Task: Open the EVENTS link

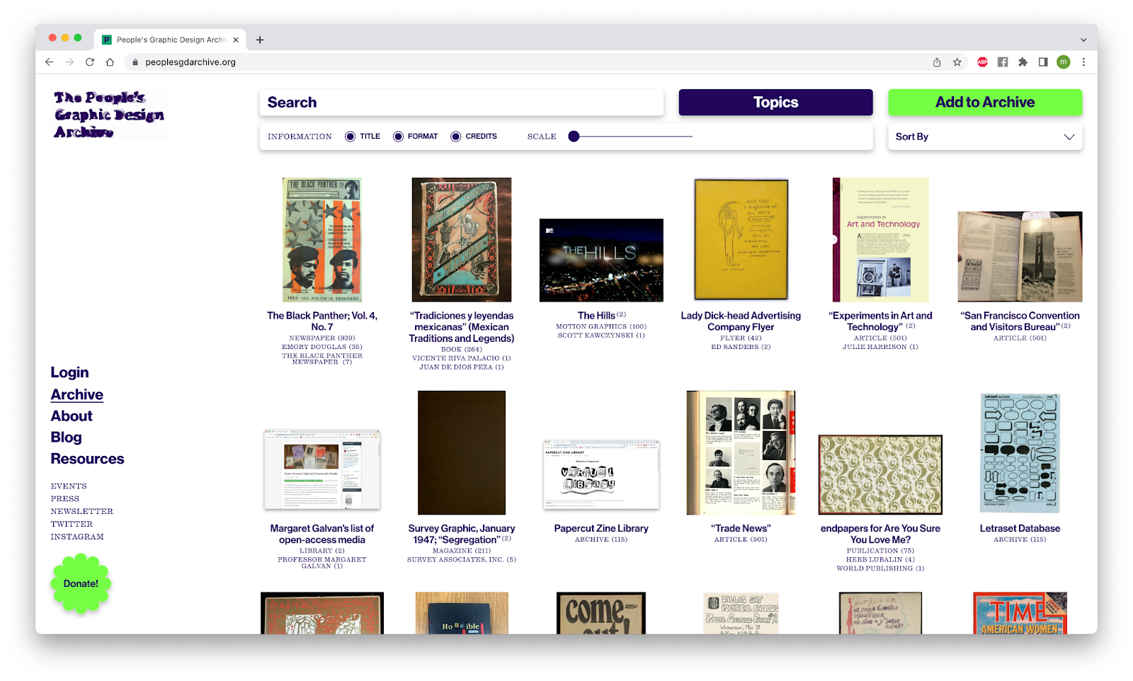Action: (x=69, y=486)
